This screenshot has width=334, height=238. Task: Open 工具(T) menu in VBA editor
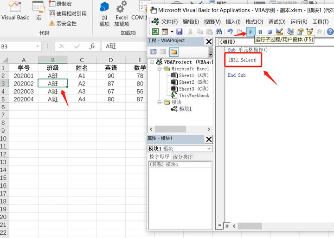(x=320, y=22)
